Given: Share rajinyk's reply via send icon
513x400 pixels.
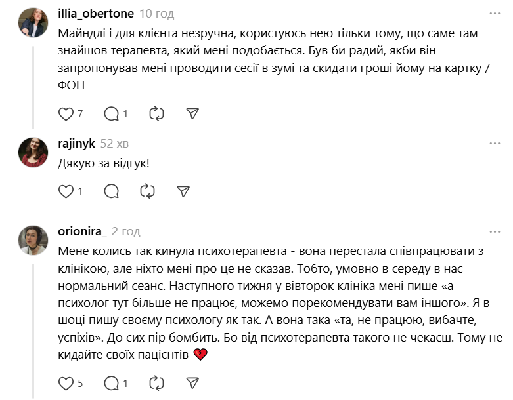Looking at the screenshot, I should 183,191.
